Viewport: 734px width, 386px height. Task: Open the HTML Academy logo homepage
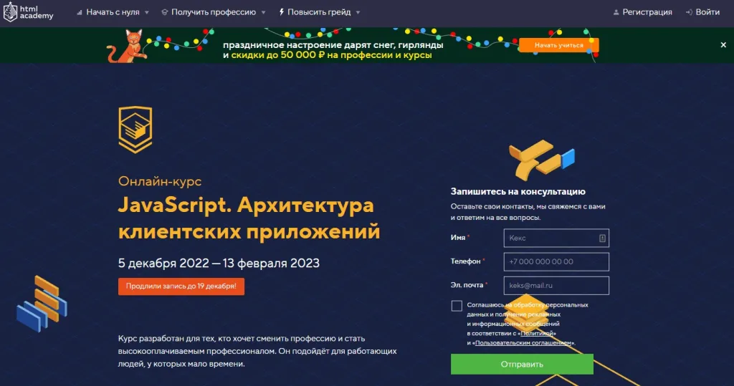[x=29, y=12]
